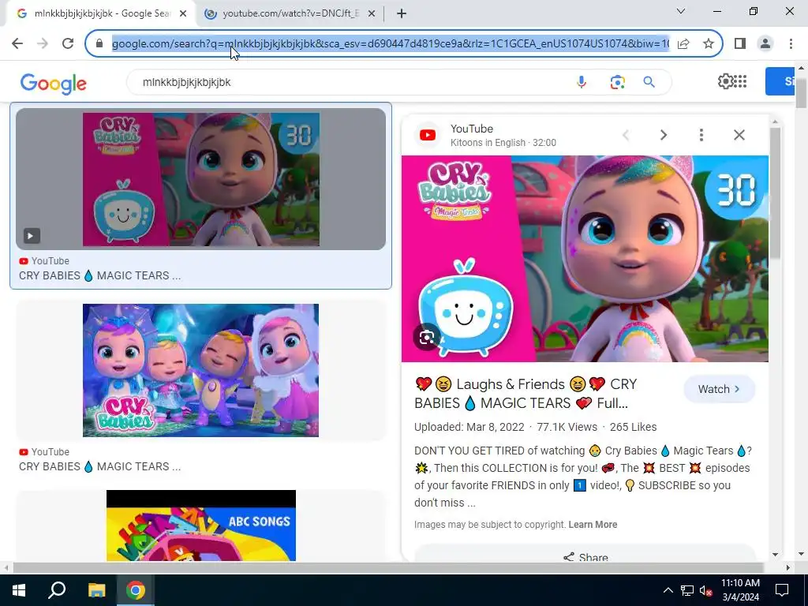Click the URL address bar
This screenshot has height=606, width=808.
390,43
